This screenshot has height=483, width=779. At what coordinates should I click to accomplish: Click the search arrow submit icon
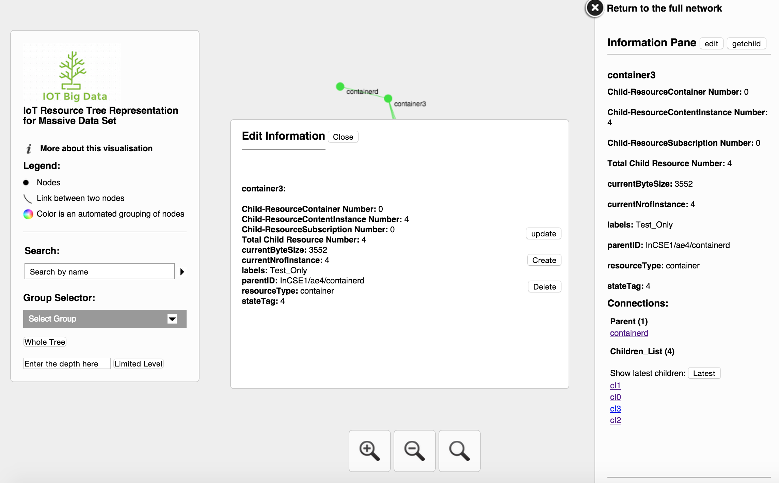tap(182, 271)
